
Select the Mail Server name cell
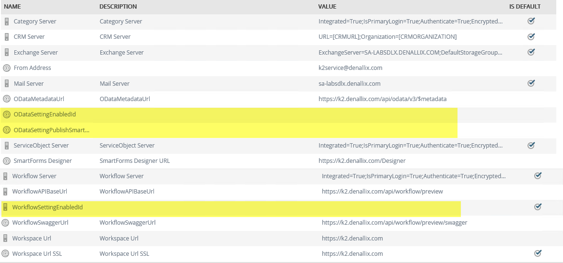pos(29,84)
